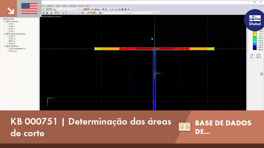Open the Hilfe menu
This screenshot has height=148, width=264.
(x=88, y=6)
